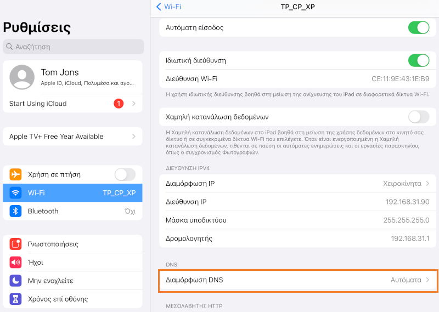Open Start Using iCloud link
Image resolution: width=439 pixels, height=312 pixels.
tap(38, 104)
